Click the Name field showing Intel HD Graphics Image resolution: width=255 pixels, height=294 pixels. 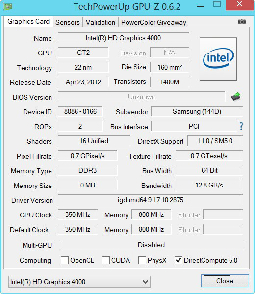[123, 38]
